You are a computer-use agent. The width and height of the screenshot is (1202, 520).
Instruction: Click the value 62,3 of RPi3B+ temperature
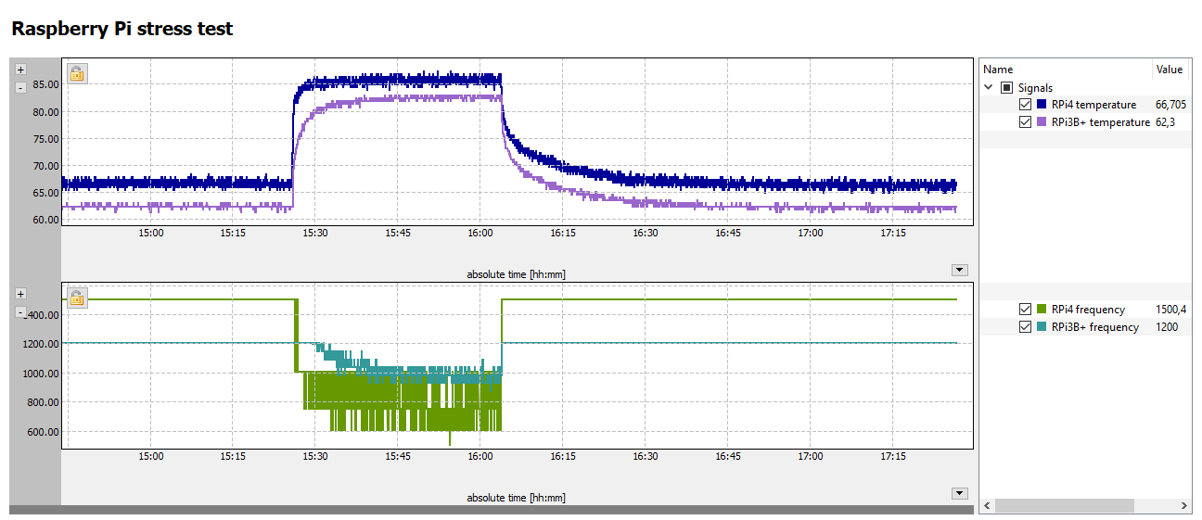1166,122
